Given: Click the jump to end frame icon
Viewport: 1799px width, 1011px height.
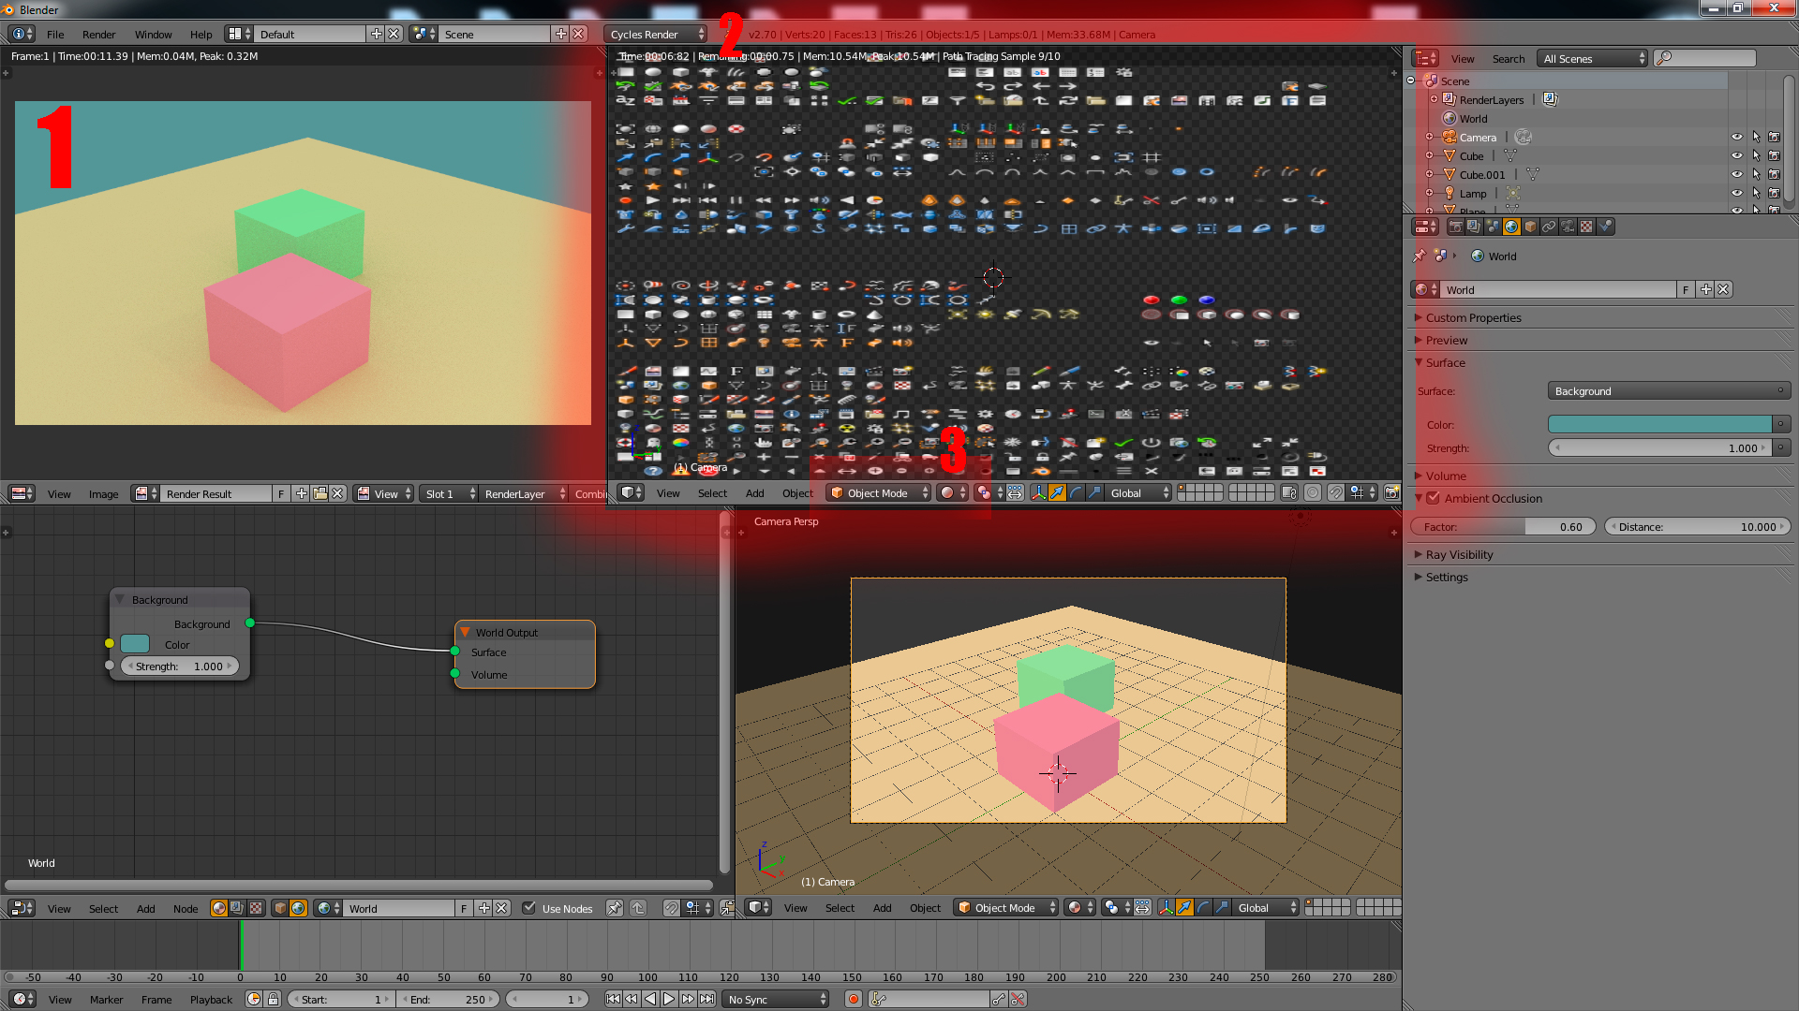Looking at the screenshot, I should click(707, 999).
